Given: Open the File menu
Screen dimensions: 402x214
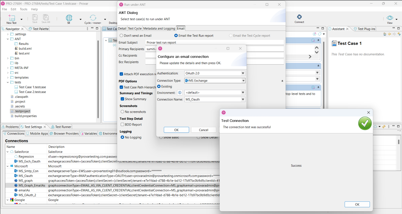Looking at the screenshot, I should tap(5, 9).
